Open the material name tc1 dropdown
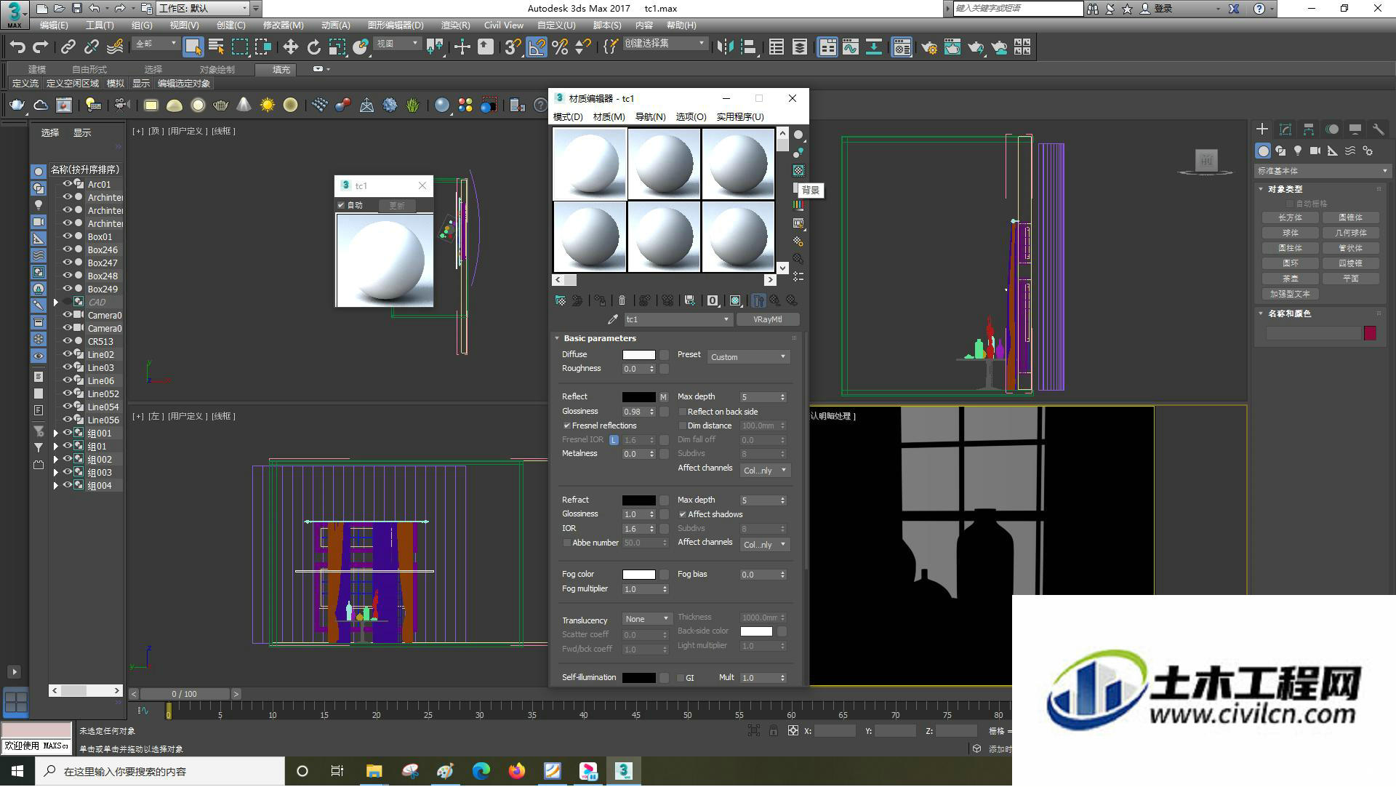This screenshot has width=1396, height=787. click(x=678, y=320)
